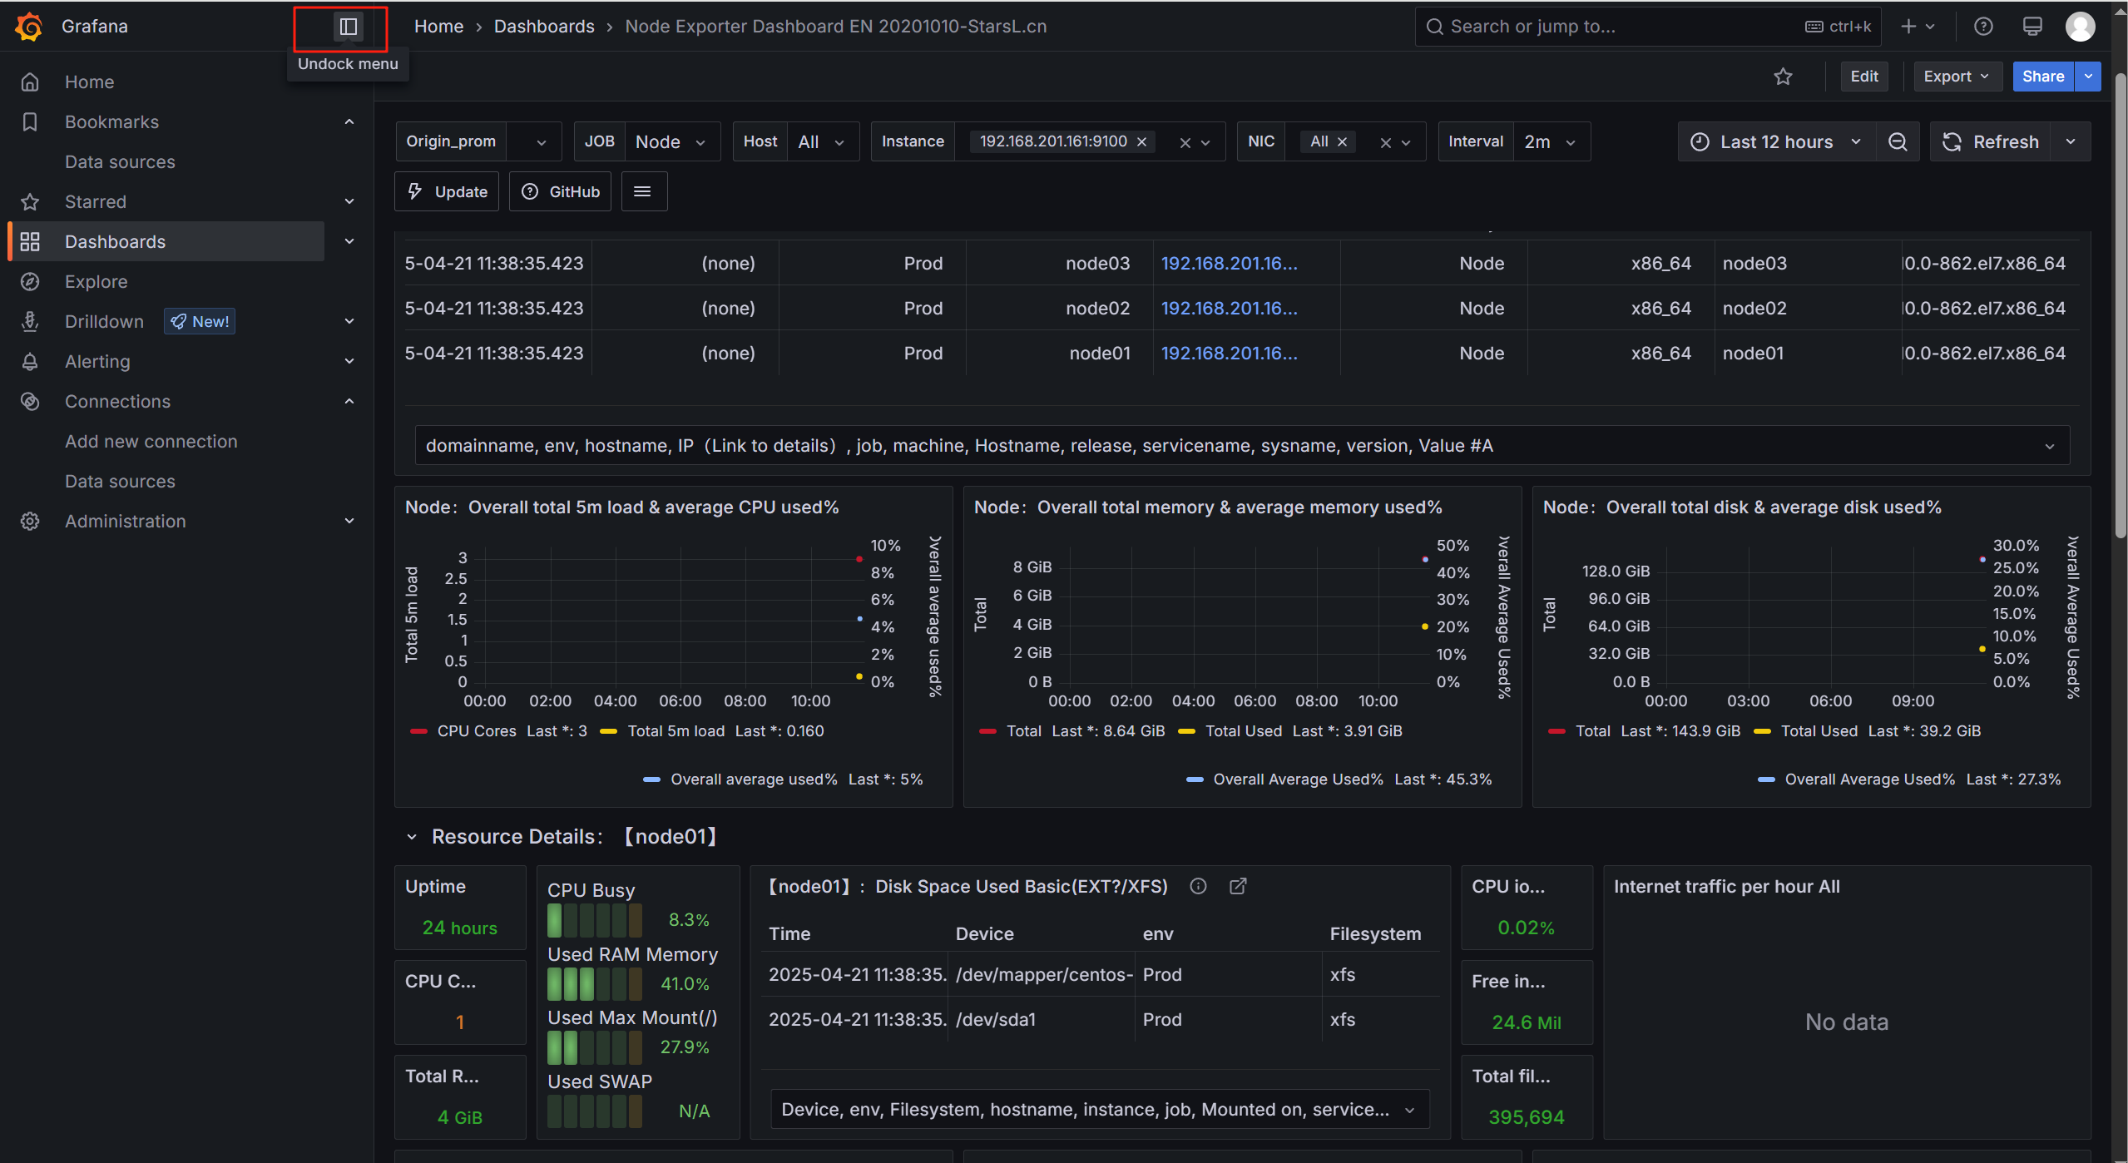Open the news feed monitor icon
The width and height of the screenshot is (2128, 1163).
pyautogui.click(x=2032, y=27)
